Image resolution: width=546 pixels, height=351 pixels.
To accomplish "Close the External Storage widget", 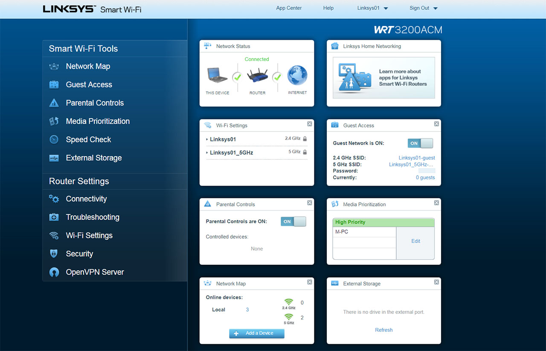I will tap(437, 282).
